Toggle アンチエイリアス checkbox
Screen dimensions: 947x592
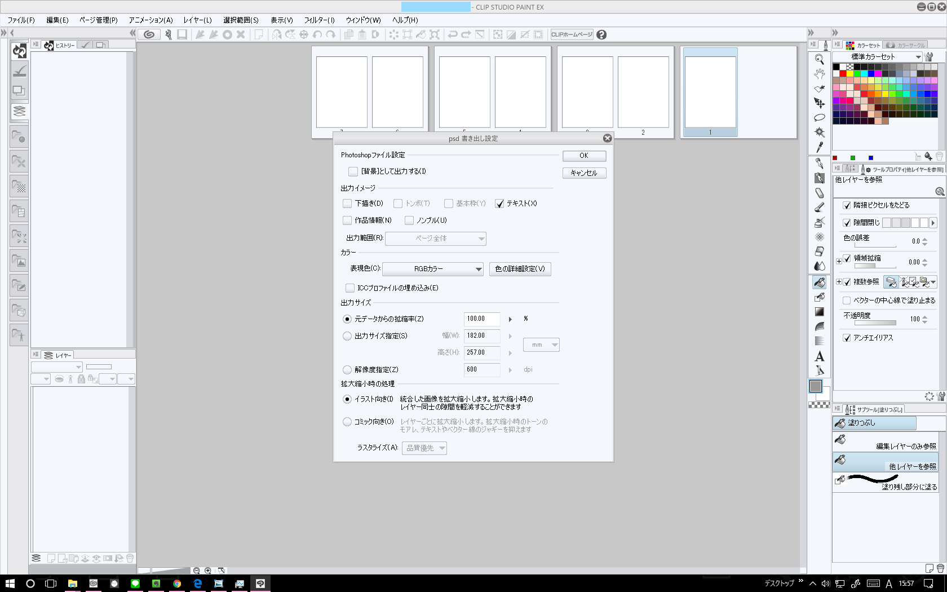tap(847, 338)
